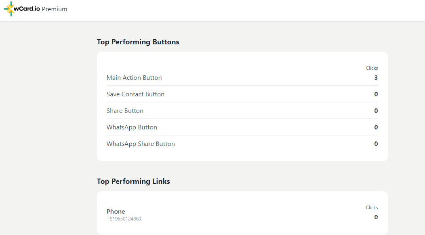Select the WhatsApp Button row
The width and height of the screenshot is (425, 235).
242,127
